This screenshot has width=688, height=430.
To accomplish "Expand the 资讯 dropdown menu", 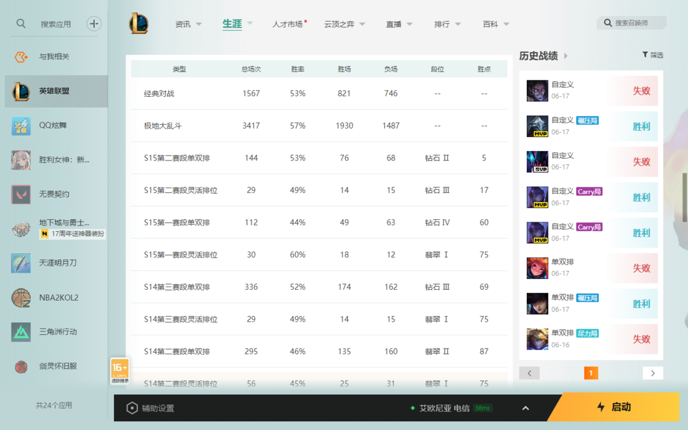I will point(199,24).
